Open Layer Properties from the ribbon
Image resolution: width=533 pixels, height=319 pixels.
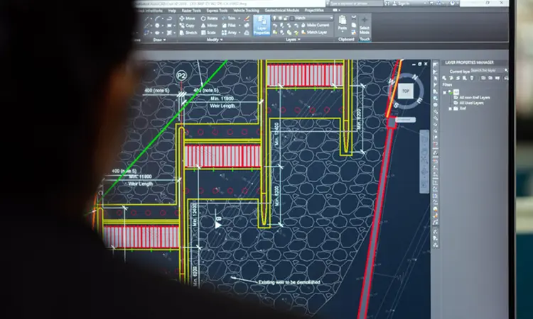pos(261,27)
